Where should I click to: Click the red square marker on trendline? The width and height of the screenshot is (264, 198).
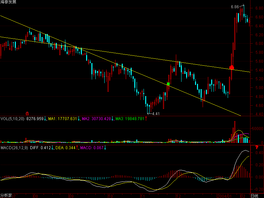[x=232, y=68]
